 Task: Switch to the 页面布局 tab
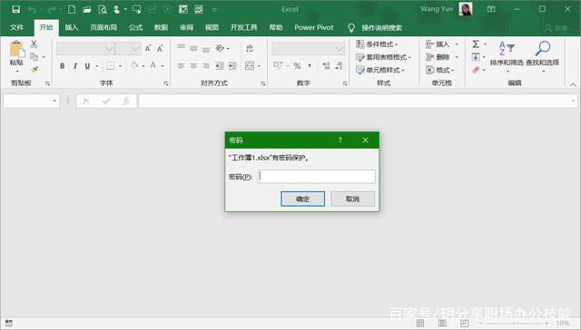[x=103, y=27]
